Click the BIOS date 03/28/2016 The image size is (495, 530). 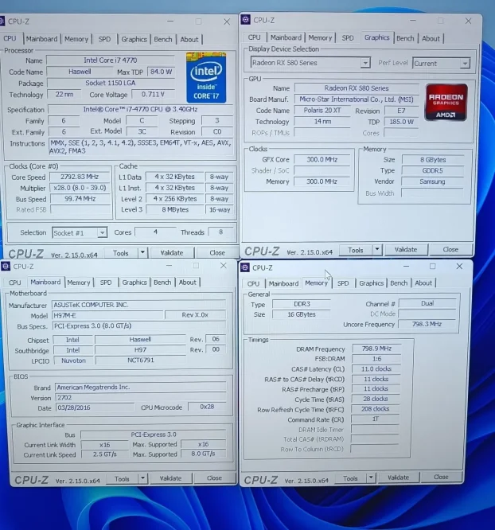tap(95, 407)
